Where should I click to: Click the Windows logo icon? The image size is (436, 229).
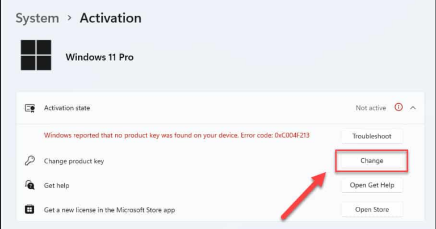[x=36, y=55]
